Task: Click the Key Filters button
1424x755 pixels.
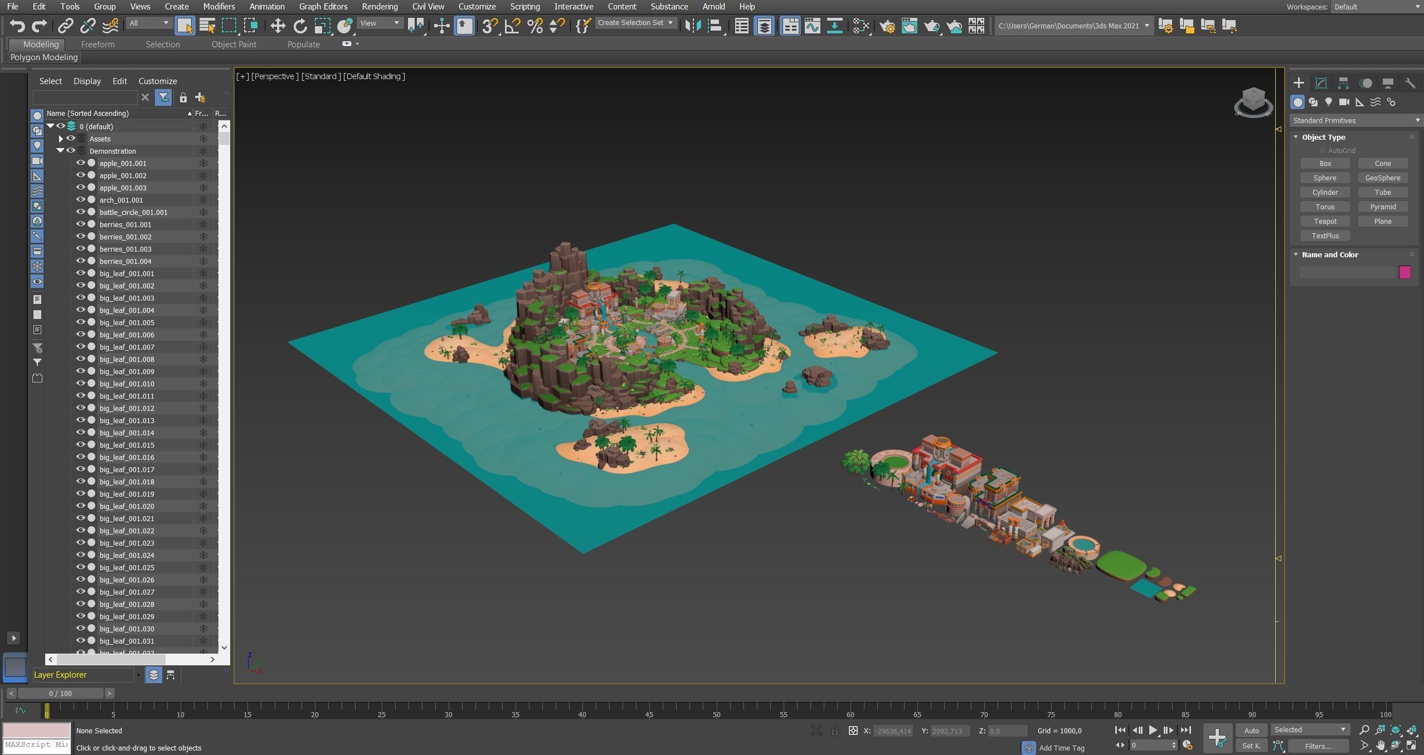Action: tap(1318, 746)
